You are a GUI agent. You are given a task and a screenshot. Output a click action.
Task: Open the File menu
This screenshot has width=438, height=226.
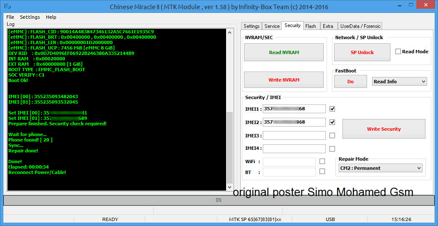click(x=10, y=17)
